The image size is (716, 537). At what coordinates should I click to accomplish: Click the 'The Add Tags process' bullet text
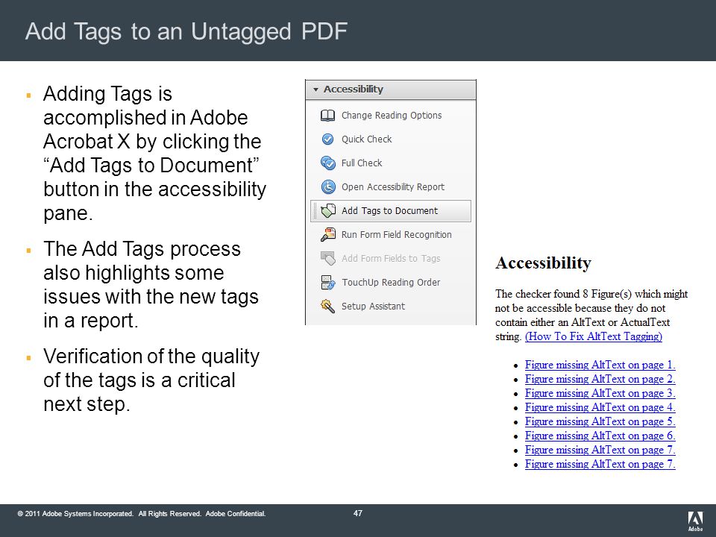tap(151, 284)
